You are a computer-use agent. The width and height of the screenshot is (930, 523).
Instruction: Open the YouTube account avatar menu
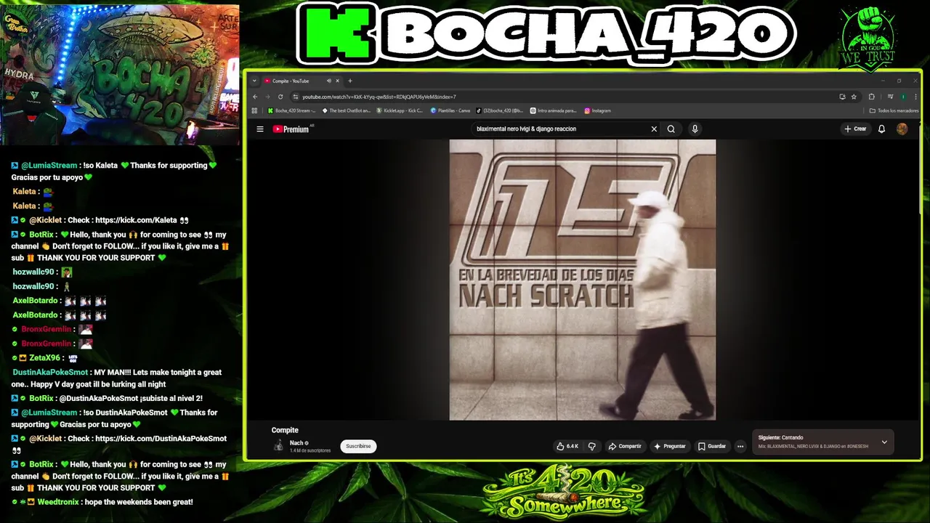pyautogui.click(x=902, y=129)
